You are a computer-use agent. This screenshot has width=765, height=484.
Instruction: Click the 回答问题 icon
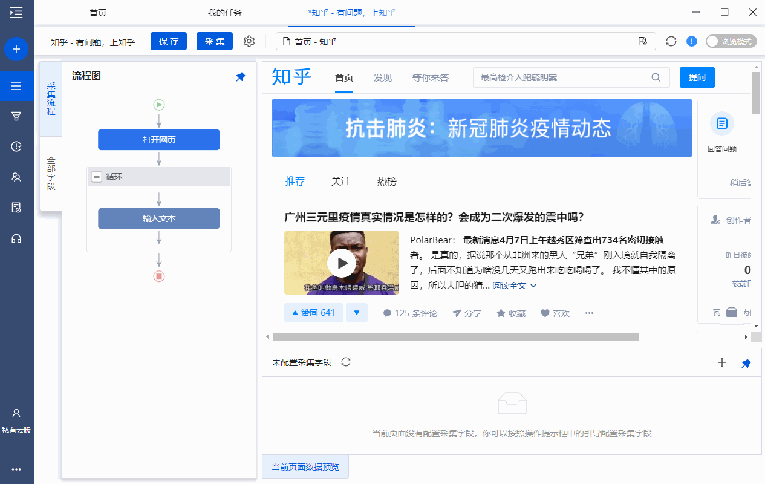[721, 123]
